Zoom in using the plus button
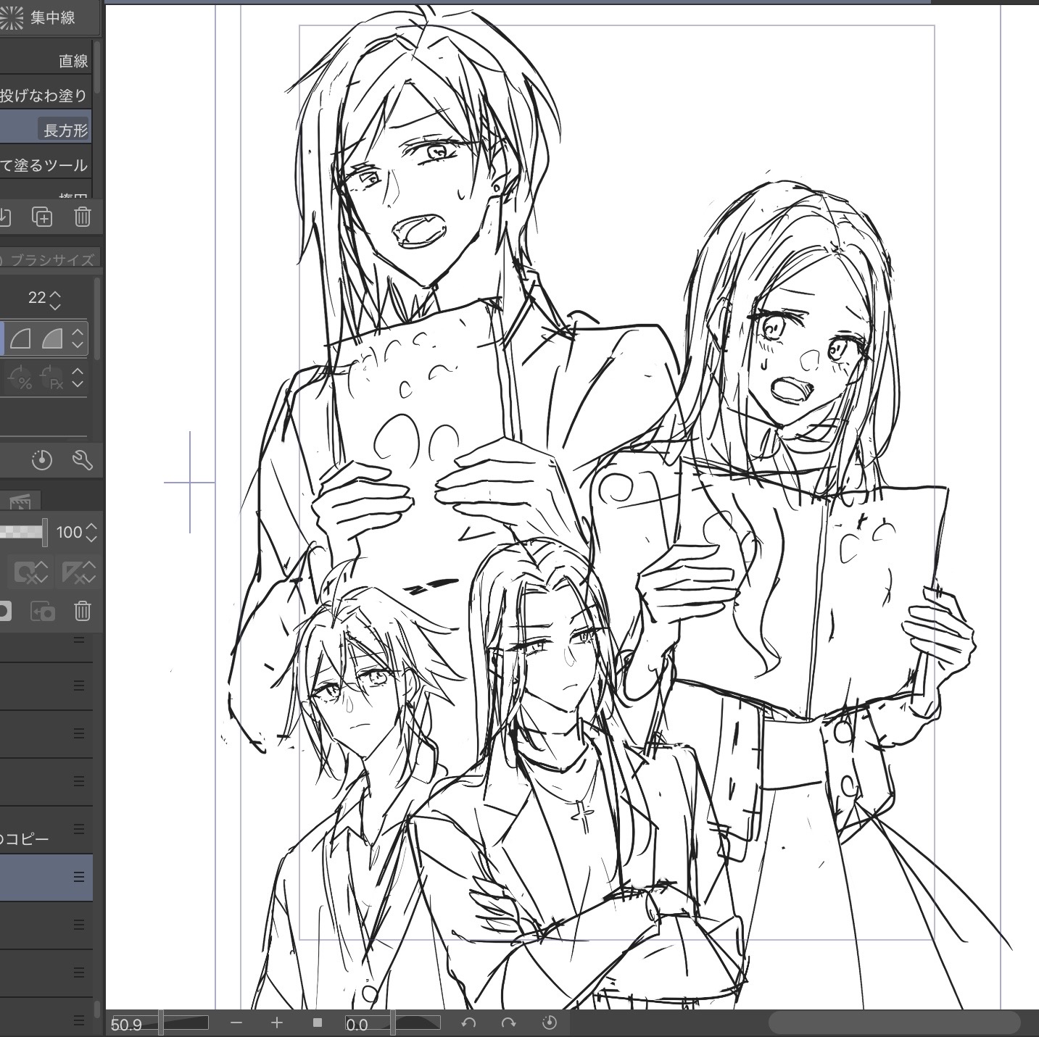Screen dimensions: 1039x1037 (276, 1023)
